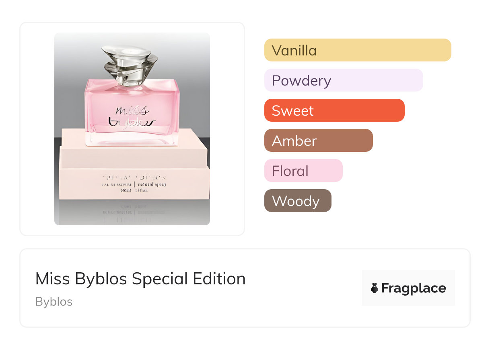490x347 pixels.
Task: Click the gray Byblos brand name
Action: [x=54, y=302]
